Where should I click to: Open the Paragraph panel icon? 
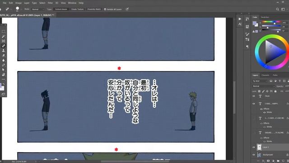247,47
